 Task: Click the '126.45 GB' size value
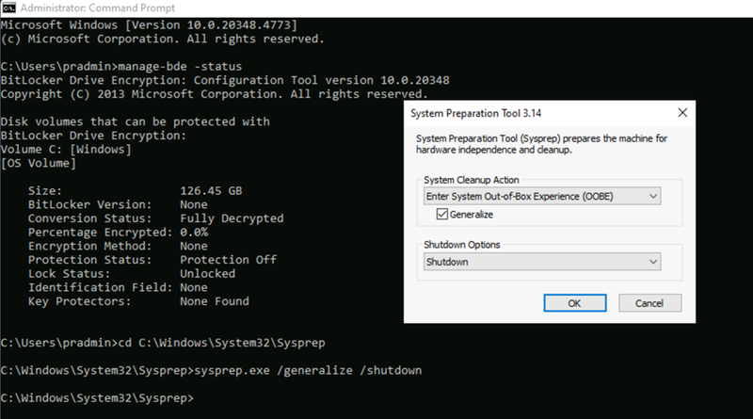pos(211,191)
